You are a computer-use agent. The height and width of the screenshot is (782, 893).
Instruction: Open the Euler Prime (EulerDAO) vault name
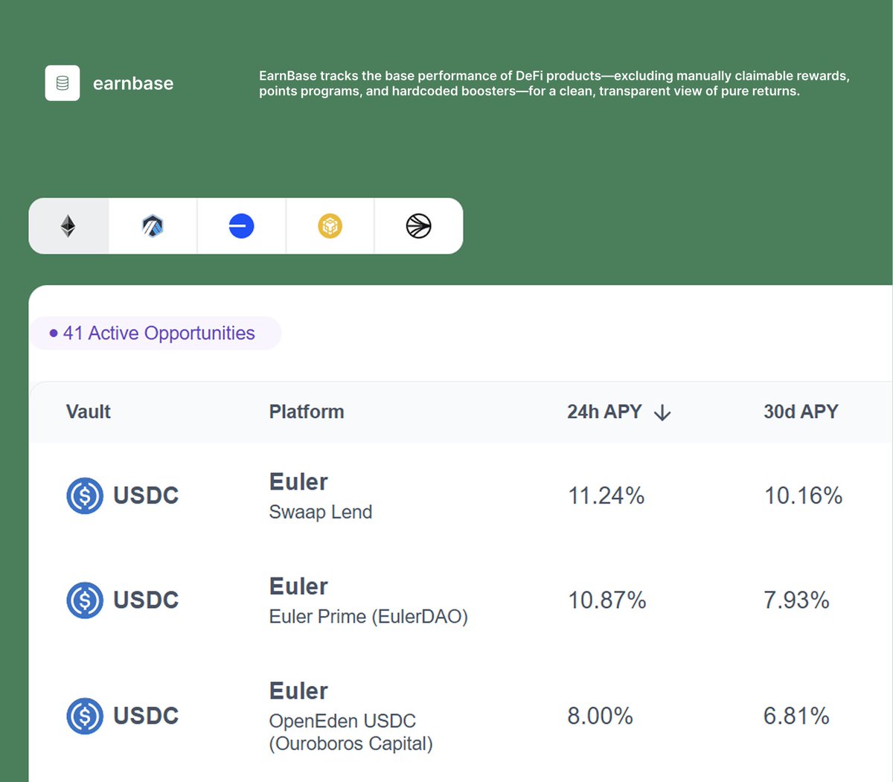pos(368,617)
